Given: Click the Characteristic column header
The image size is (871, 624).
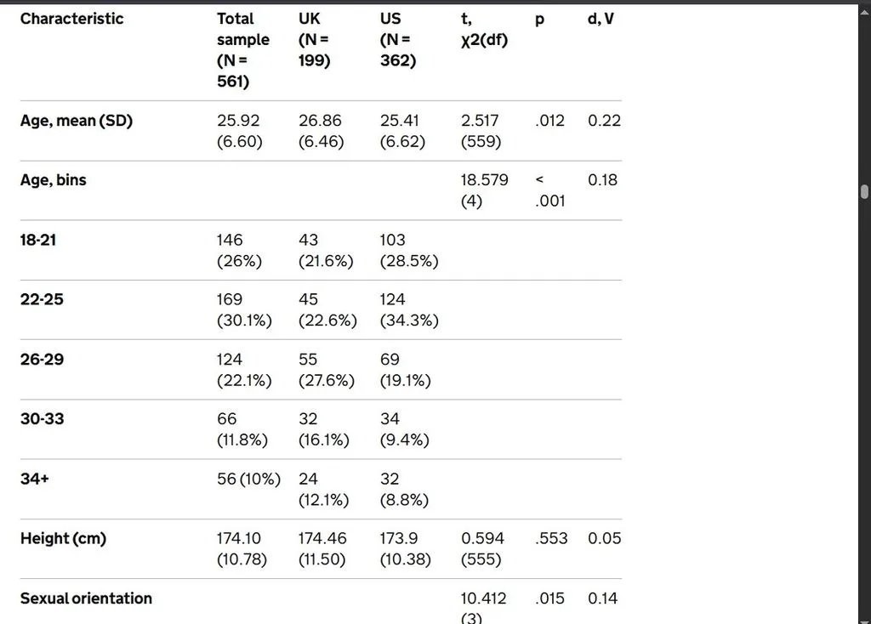Looking at the screenshot, I should (x=71, y=19).
